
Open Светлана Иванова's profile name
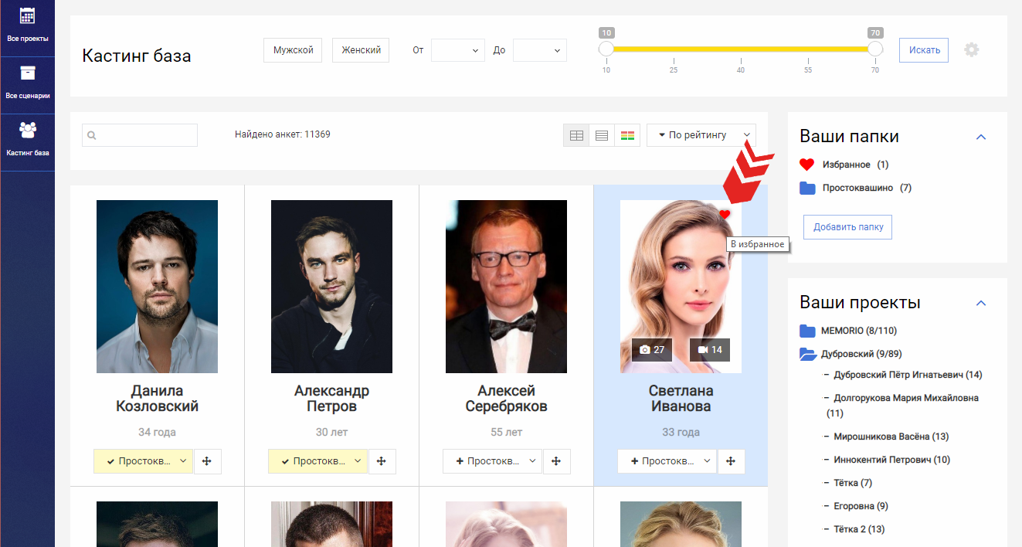[681, 399]
